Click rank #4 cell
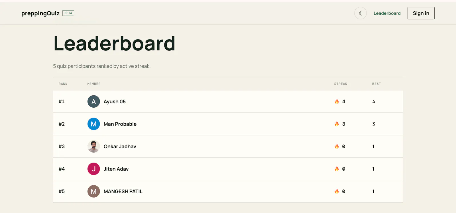The height and width of the screenshot is (213, 456). [x=62, y=169]
